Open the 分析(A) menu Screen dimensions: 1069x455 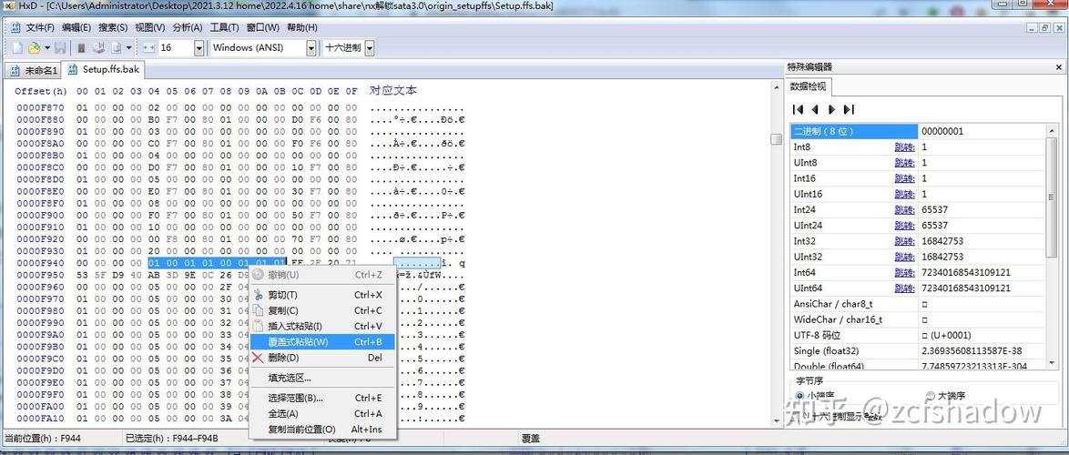coord(187,27)
